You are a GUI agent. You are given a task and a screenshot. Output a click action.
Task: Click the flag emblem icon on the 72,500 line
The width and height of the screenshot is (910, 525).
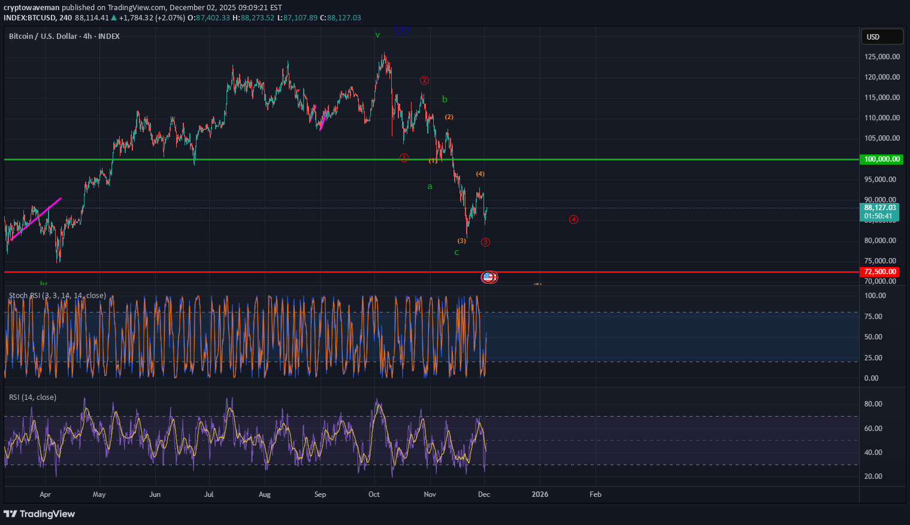[x=489, y=277]
